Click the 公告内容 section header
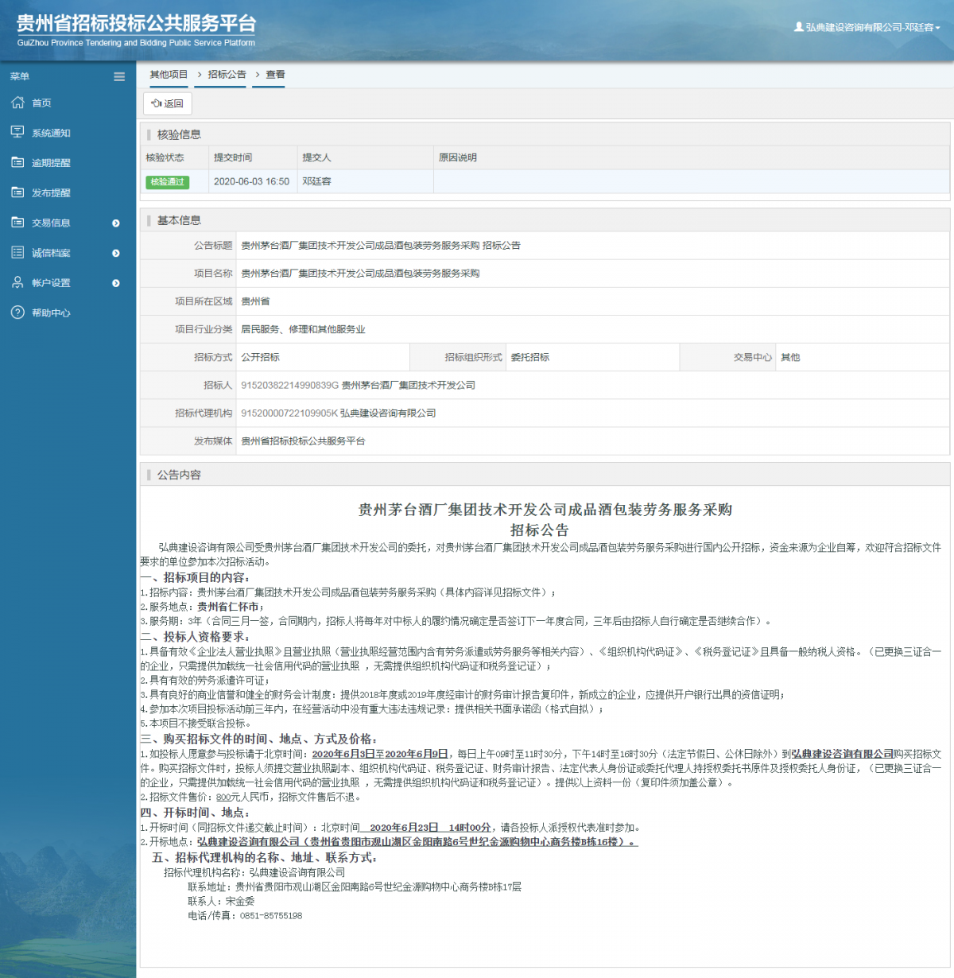The width and height of the screenshot is (954, 978). tap(179, 475)
